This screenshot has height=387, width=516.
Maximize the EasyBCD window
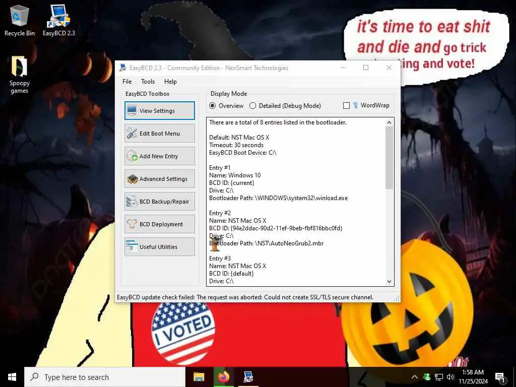[x=366, y=68]
